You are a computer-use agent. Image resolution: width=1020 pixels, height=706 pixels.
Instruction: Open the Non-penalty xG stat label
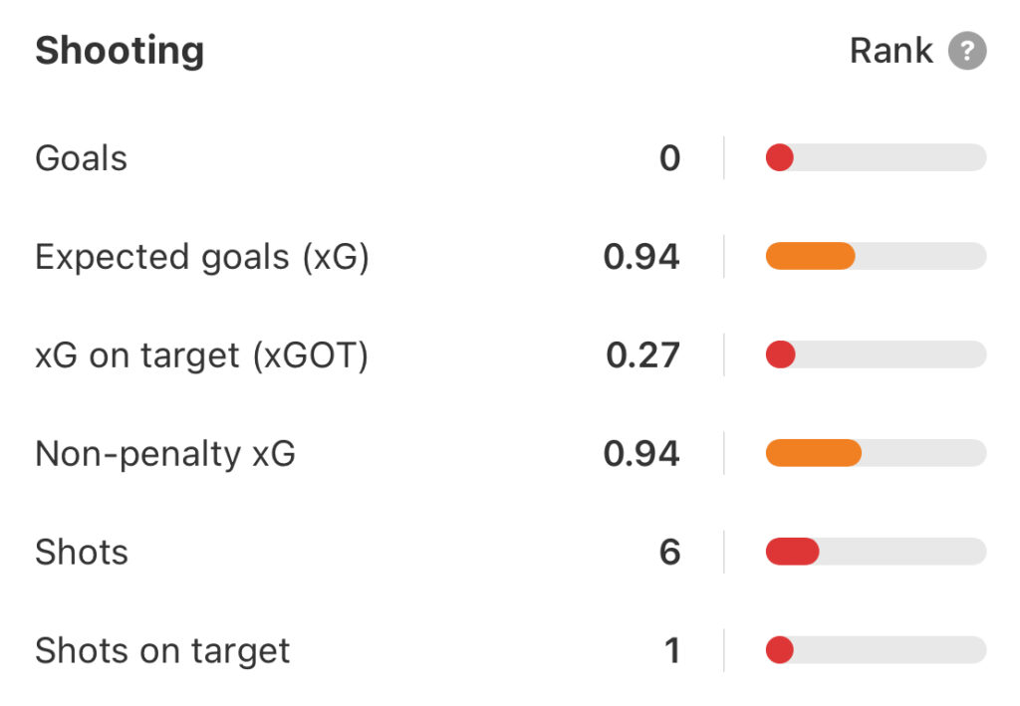click(165, 454)
